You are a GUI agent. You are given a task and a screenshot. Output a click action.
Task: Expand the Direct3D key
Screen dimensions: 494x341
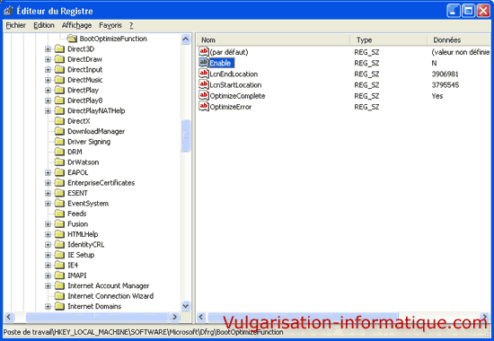pyautogui.click(x=48, y=49)
